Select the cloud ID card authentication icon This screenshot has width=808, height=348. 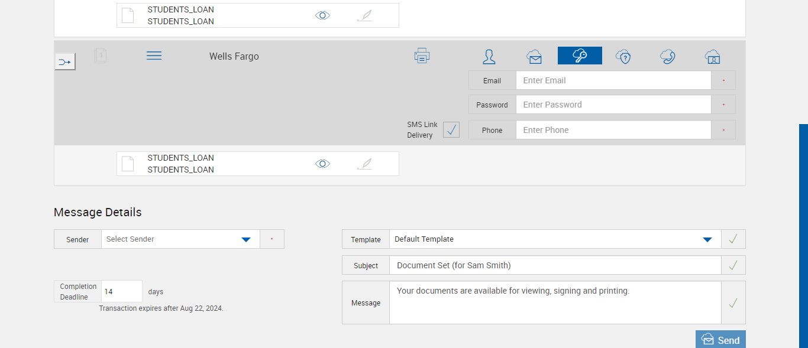(712, 57)
